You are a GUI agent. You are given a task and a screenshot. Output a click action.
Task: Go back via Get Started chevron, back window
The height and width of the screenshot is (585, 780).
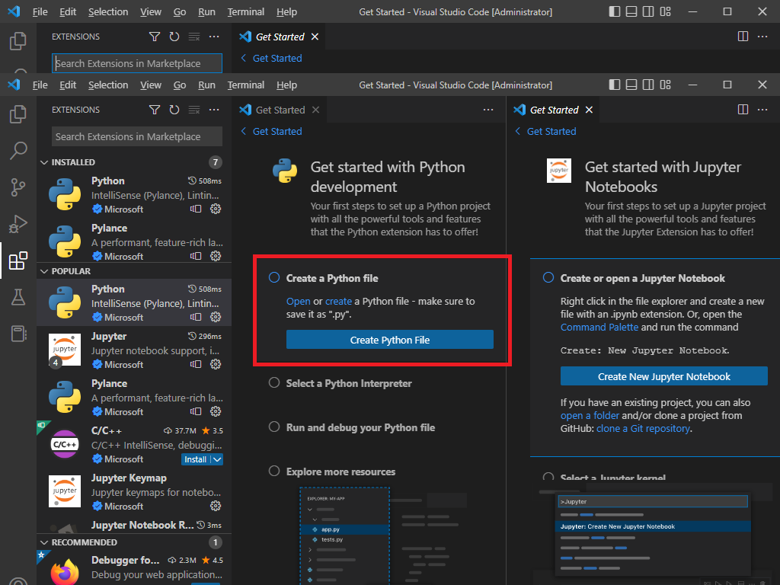[x=243, y=58]
